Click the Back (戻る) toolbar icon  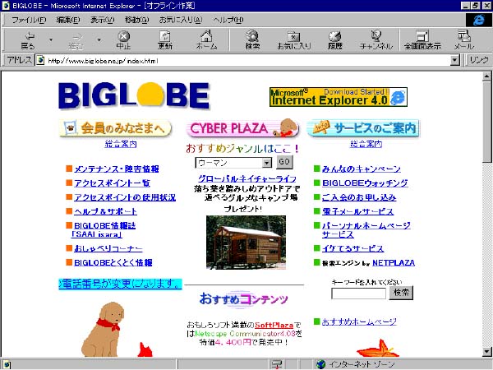[x=29, y=40]
